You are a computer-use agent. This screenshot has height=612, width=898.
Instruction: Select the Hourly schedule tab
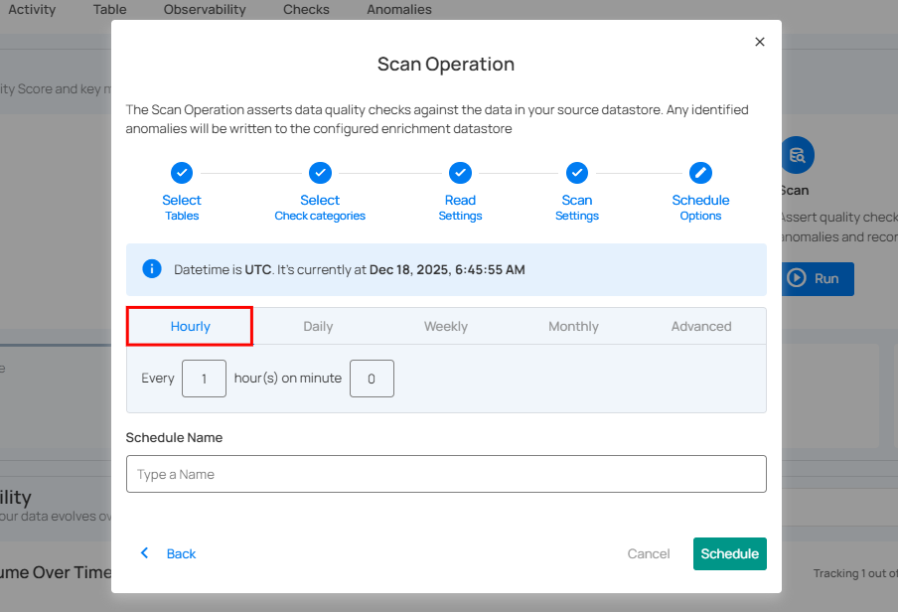[190, 326]
